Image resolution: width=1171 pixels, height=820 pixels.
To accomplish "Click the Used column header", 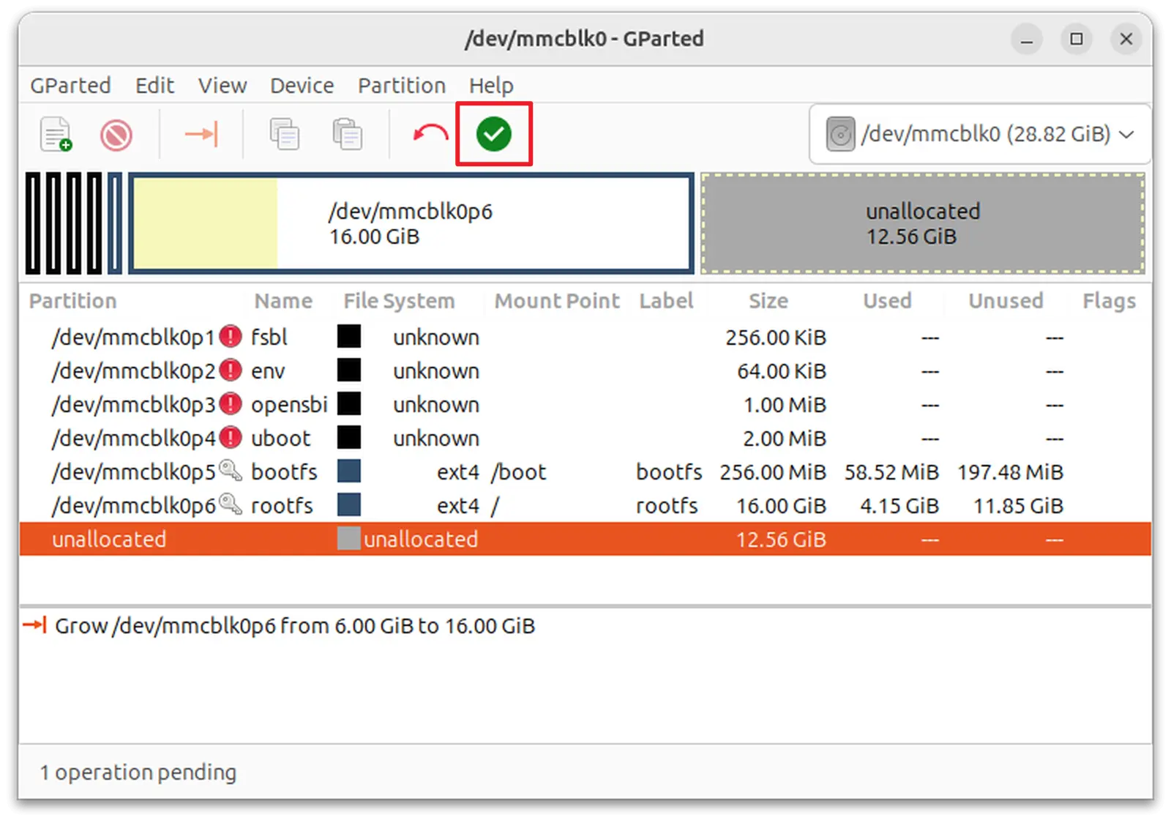I will (887, 301).
